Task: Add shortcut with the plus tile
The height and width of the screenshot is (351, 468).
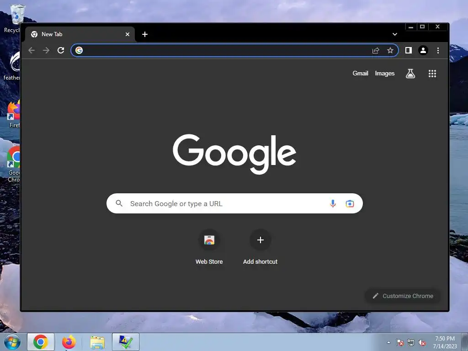Action: pos(260,247)
